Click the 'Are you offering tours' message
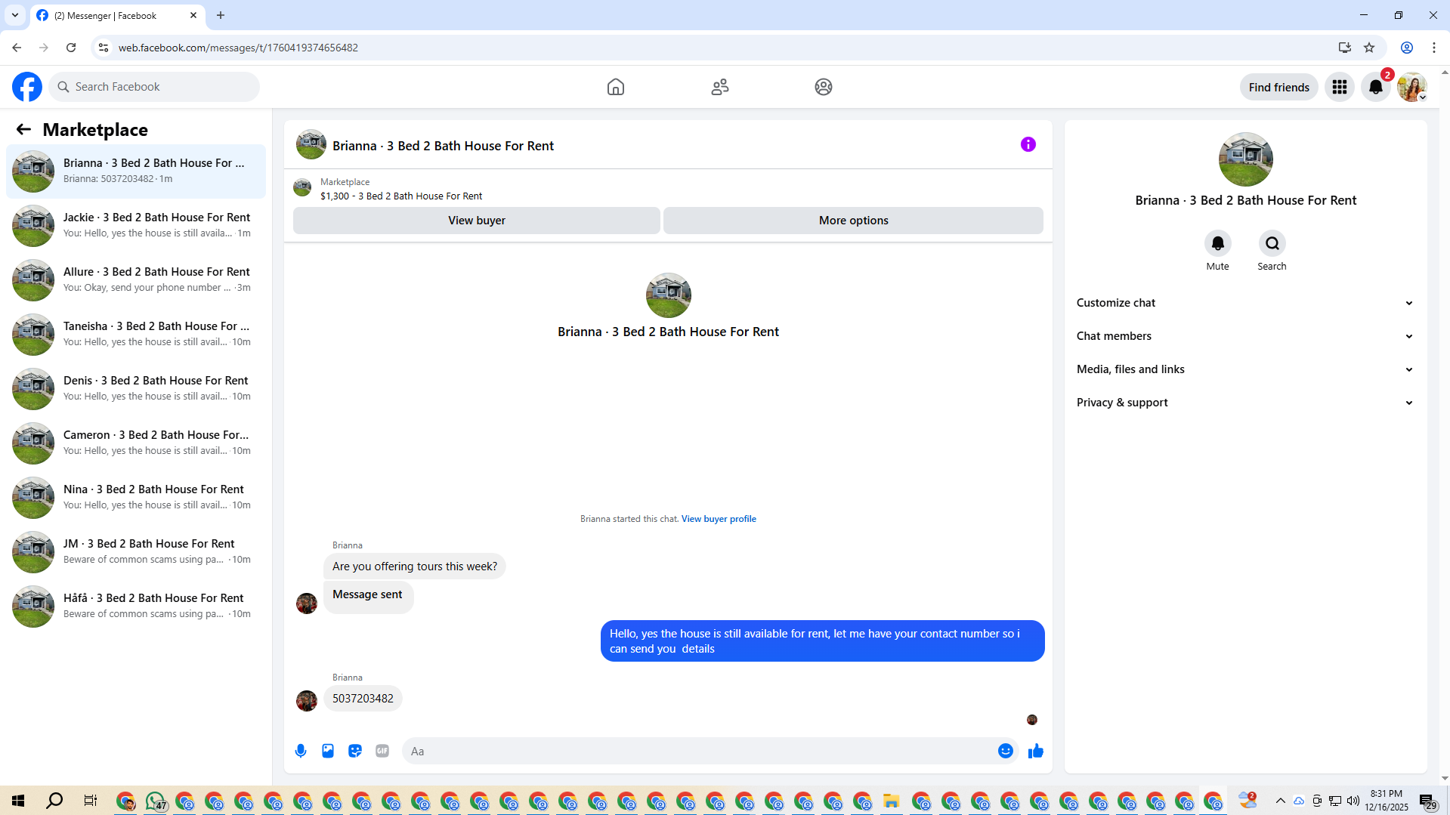This screenshot has width=1450, height=815. click(x=415, y=566)
